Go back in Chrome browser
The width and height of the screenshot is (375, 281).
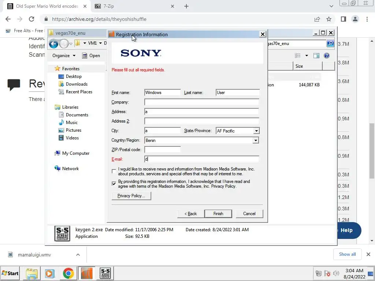click(8, 19)
